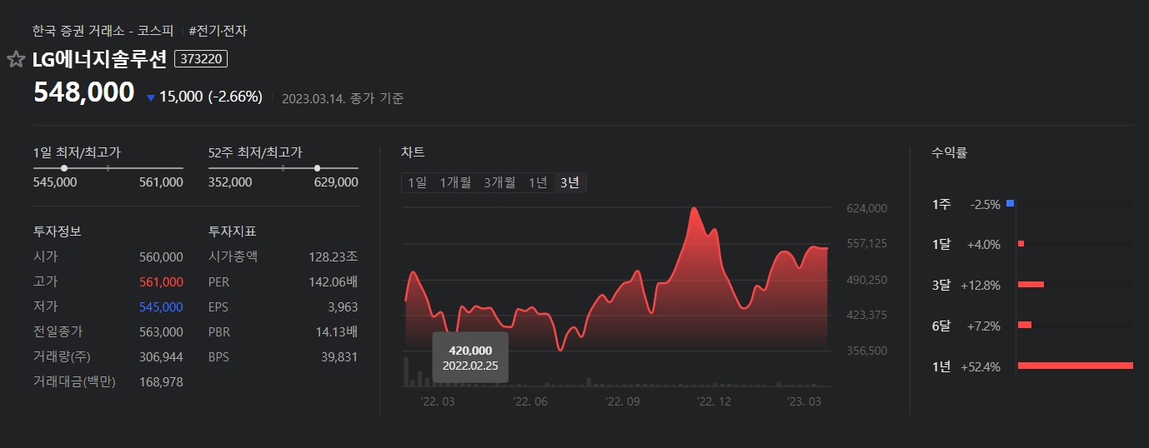Screen dimensions: 1149x448
Task: Click the current price 548,000
Action: tap(83, 92)
